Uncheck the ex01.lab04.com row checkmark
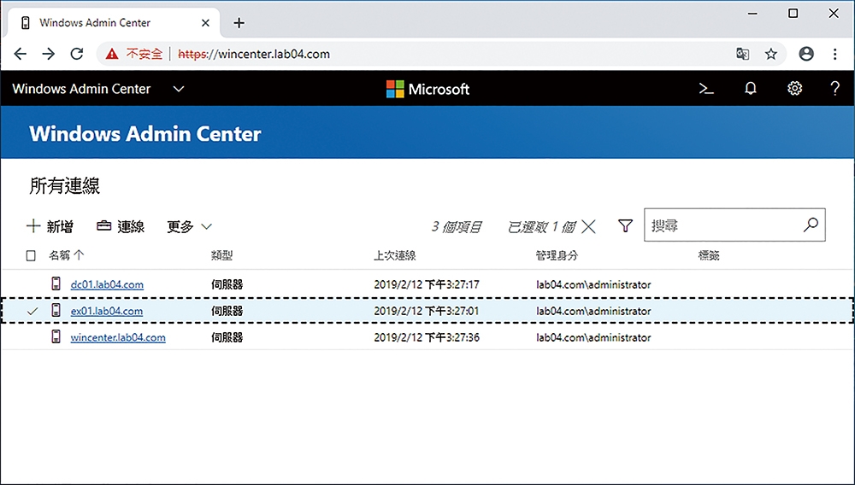 tap(32, 311)
